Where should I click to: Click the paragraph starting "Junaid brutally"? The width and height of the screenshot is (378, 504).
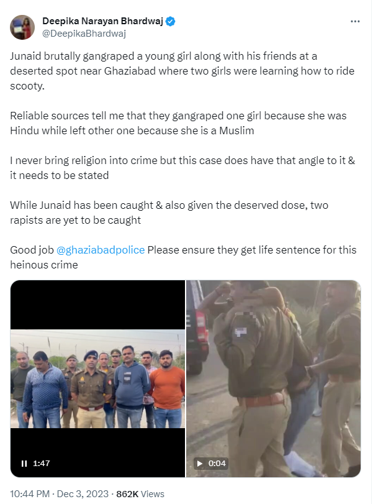(x=182, y=71)
